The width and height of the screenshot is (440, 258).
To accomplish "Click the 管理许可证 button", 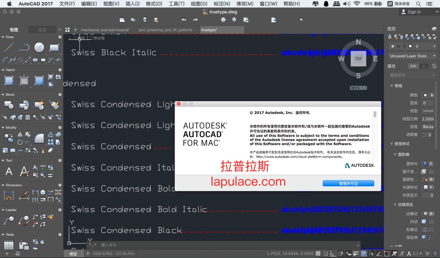I will click(348, 184).
